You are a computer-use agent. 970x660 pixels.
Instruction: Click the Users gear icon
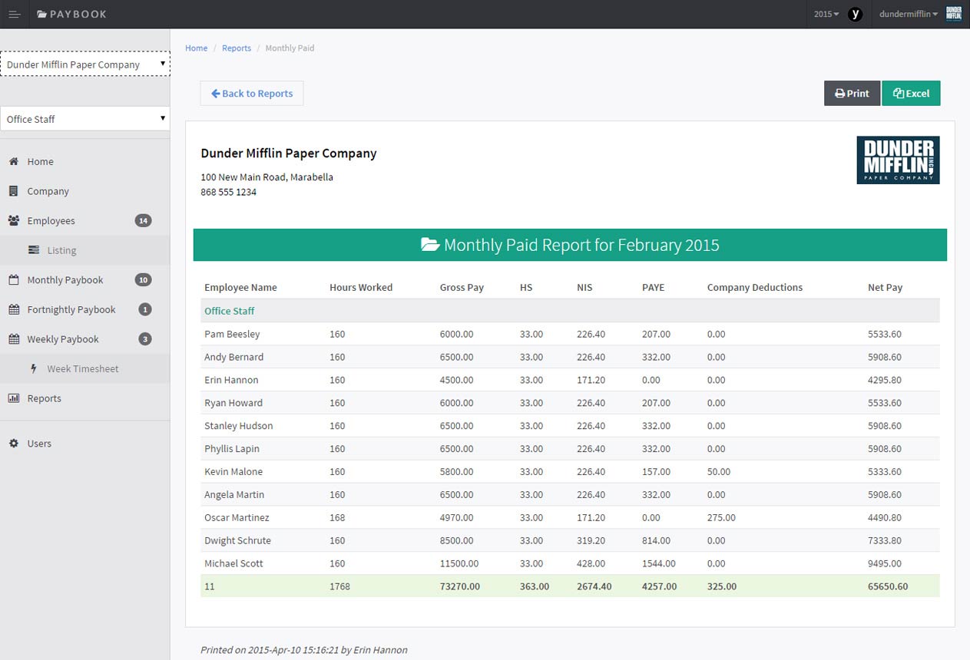point(14,443)
